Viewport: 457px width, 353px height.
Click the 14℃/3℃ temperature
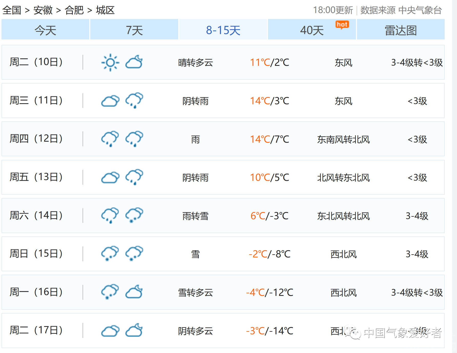tap(270, 101)
